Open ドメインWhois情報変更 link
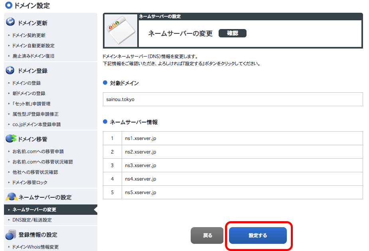 tap(35, 247)
